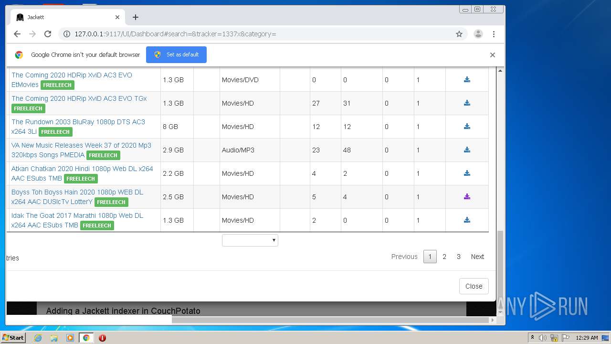Switch to the Jackett tab
The width and height of the screenshot is (611, 344).
coord(67,17)
